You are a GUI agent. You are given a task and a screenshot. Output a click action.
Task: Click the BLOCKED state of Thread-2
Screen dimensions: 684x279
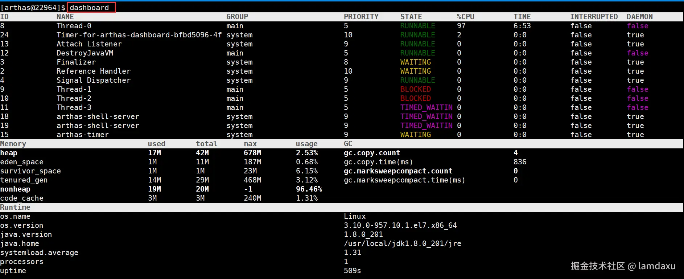(x=416, y=98)
